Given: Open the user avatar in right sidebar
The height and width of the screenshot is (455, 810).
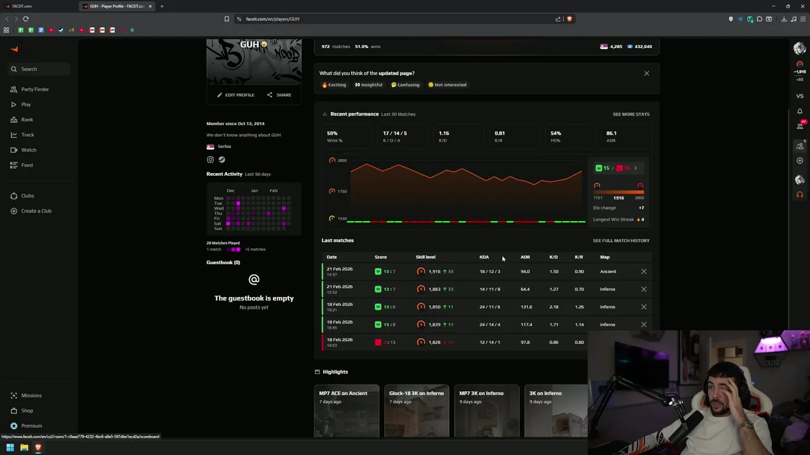Looking at the screenshot, I should click(800, 49).
